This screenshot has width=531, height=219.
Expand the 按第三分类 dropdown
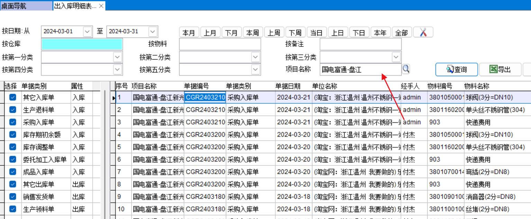pyautogui.click(x=396, y=57)
